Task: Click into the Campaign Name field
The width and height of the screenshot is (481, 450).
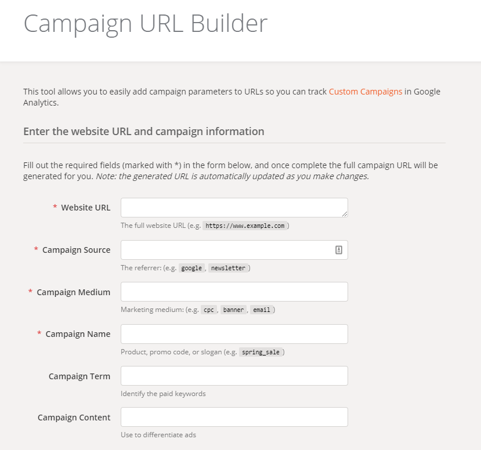Action: click(234, 334)
